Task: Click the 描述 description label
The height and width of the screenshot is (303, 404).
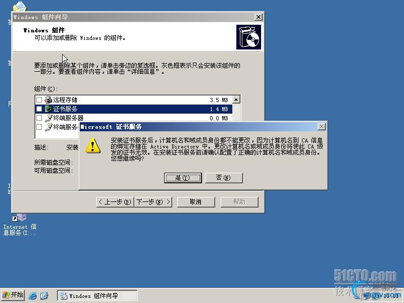Action: point(41,147)
